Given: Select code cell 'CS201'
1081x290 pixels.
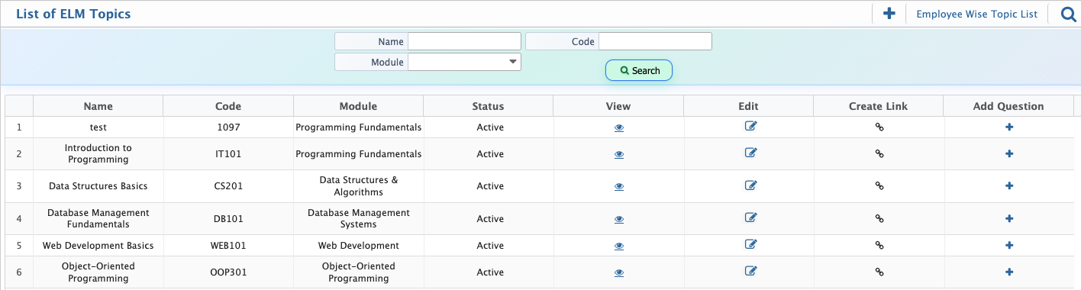Looking at the screenshot, I should point(228,186).
